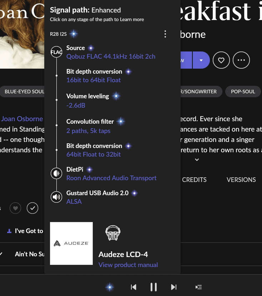Open the play queue icon
Screen dimensions: 262x296
pyautogui.click(x=199, y=287)
